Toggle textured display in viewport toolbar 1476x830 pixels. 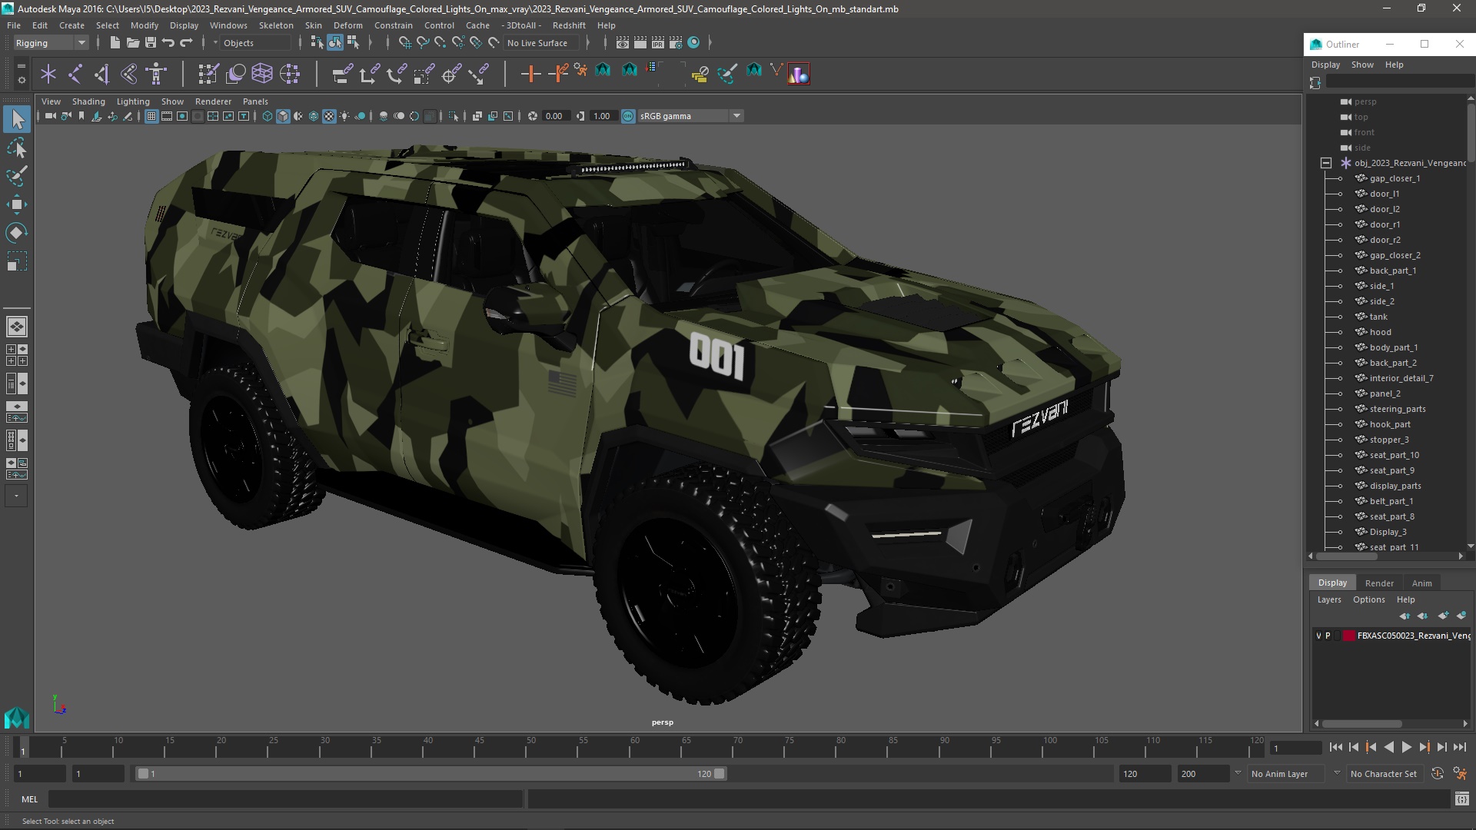tap(329, 116)
